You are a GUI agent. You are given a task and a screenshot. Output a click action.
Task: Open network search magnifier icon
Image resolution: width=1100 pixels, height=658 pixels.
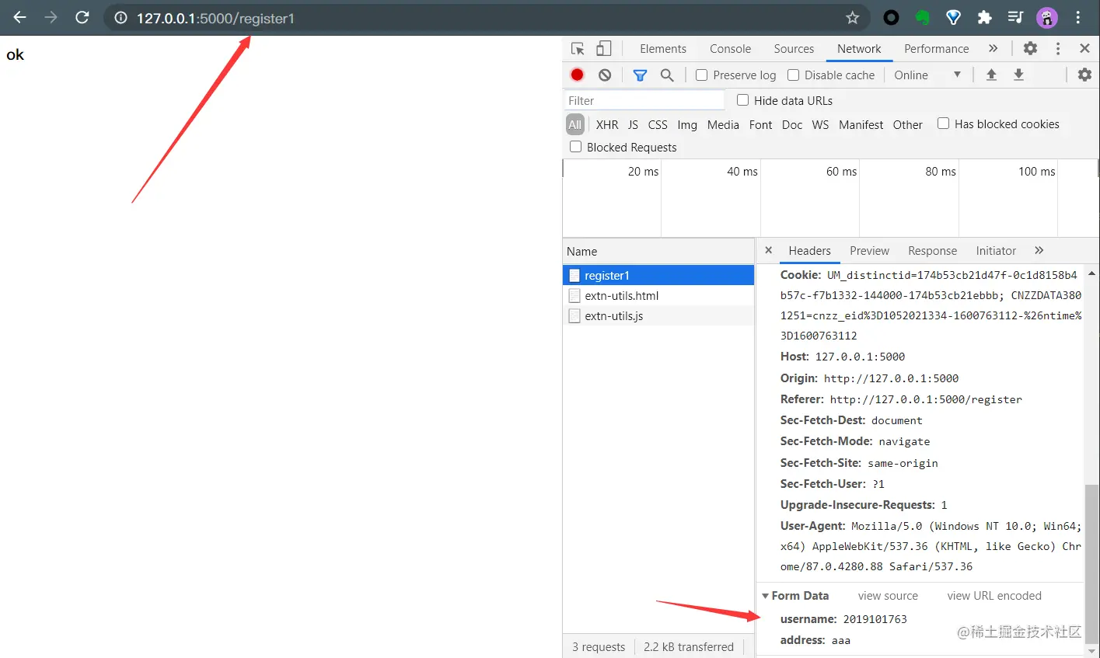tap(667, 75)
